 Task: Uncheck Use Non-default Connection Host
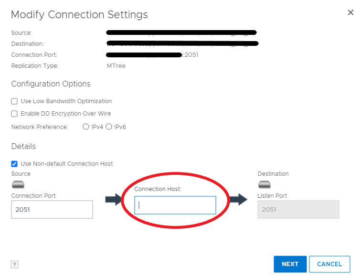(x=14, y=164)
